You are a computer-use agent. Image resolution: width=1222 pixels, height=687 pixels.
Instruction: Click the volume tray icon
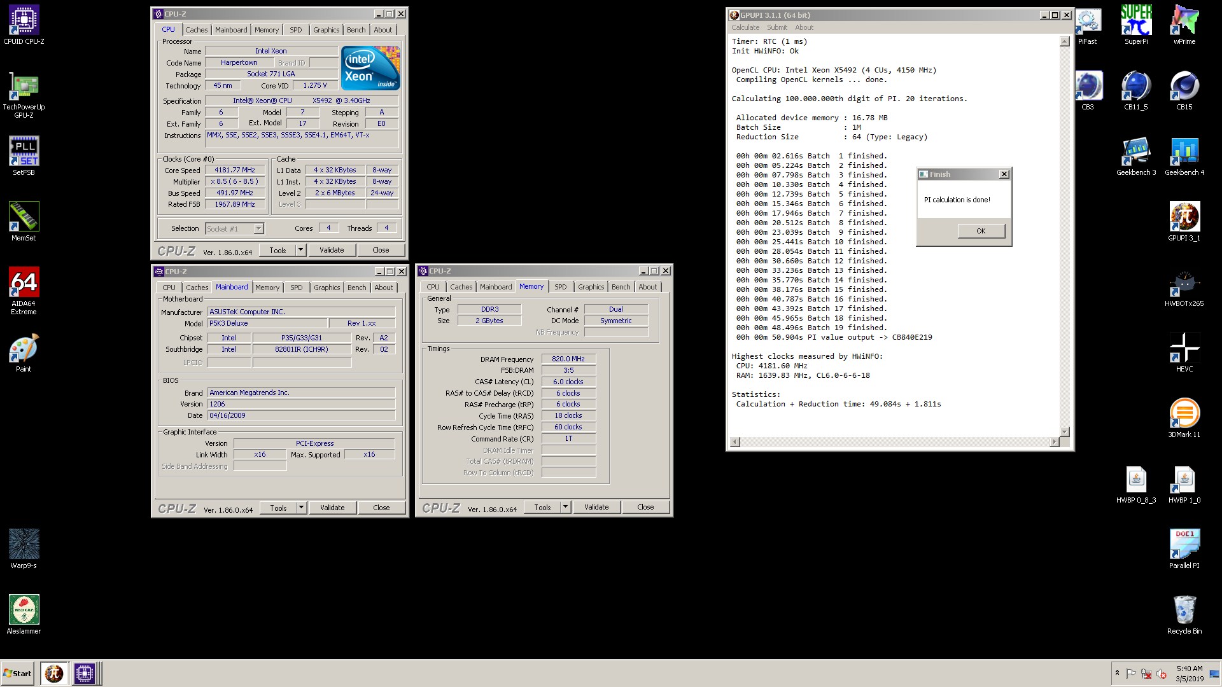[x=1161, y=674]
